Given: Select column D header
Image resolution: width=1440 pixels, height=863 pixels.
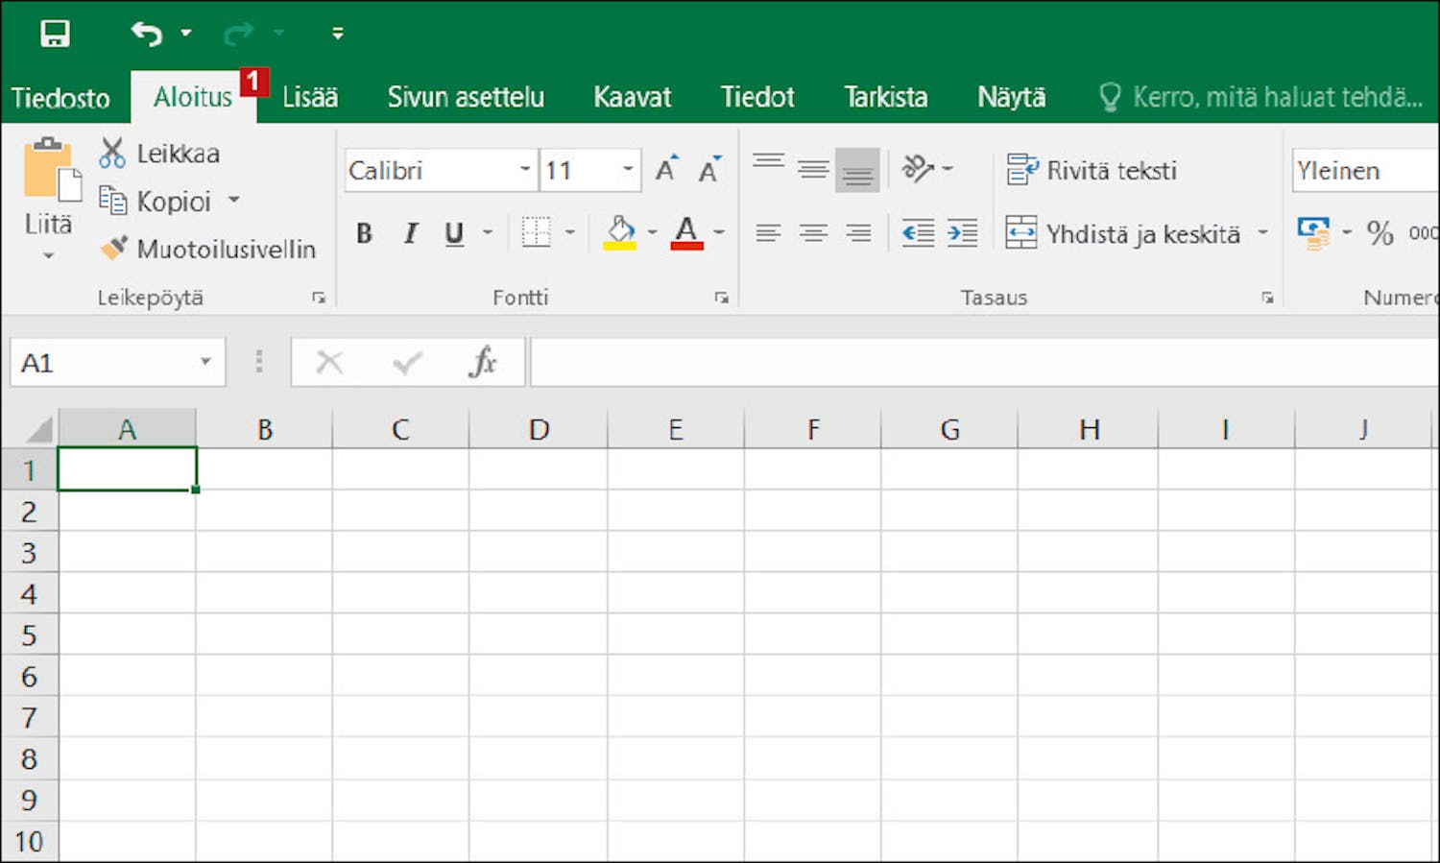Looking at the screenshot, I should click(x=539, y=428).
